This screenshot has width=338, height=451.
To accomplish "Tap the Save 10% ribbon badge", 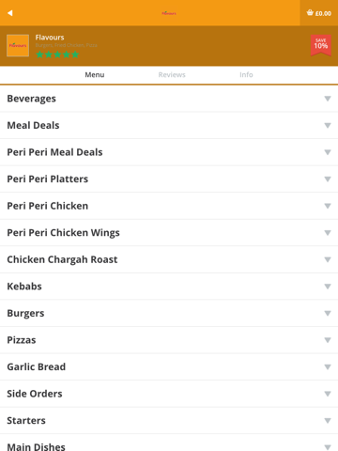I will coord(321,45).
